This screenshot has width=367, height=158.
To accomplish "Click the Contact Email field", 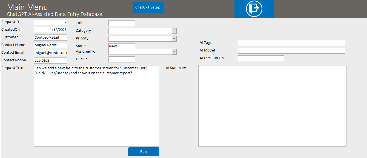I will coord(50,53).
